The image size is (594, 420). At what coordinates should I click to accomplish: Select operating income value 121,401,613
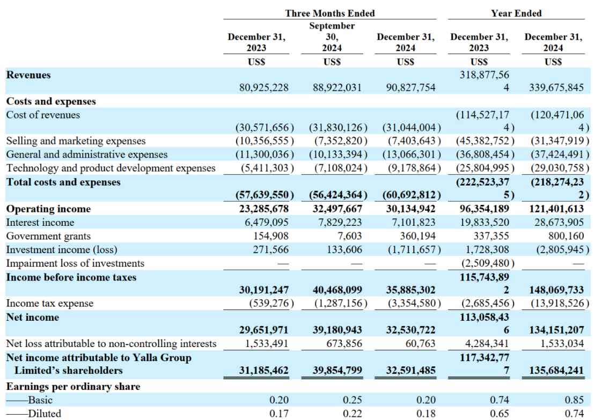coord(553,209)
